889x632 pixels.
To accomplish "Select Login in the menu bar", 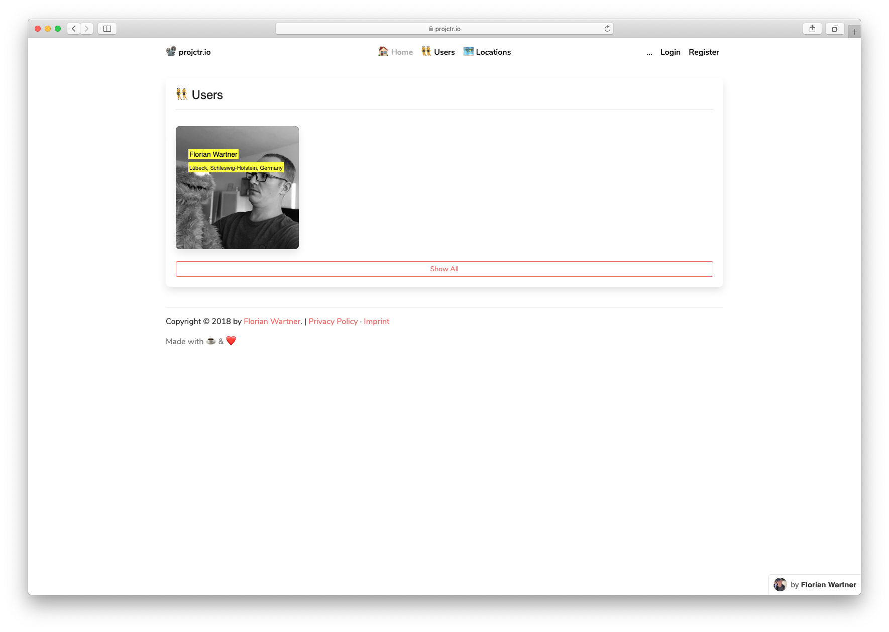I will [670, 52].
